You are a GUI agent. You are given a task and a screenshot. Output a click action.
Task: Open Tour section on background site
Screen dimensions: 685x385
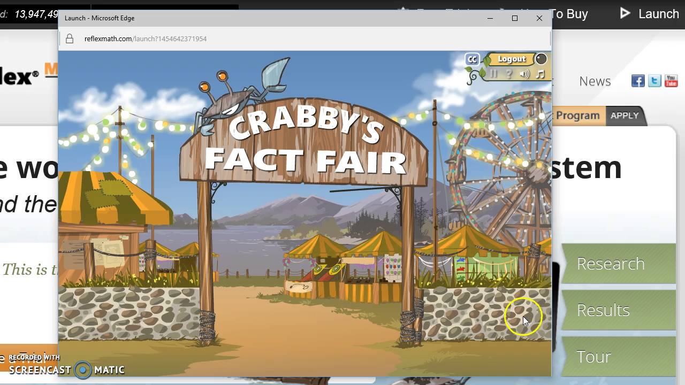tap(619, 357)
